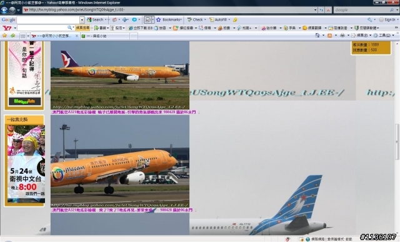Toggle the Sidewiki button on Google Toolbar
Screen dimensions: 400x242
point(147,19)
